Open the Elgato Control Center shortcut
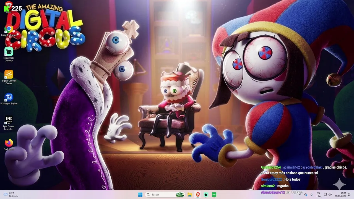Viewport: 354px width, 199px height. click(x=9, y=77)
